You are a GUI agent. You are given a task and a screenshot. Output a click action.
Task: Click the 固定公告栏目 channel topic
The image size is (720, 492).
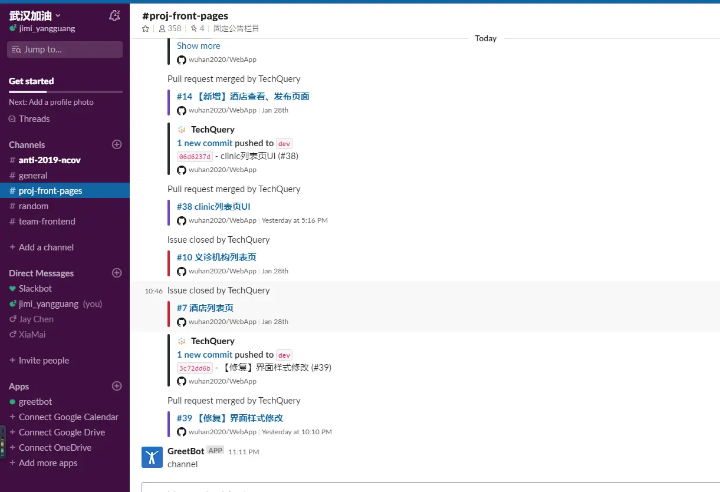tap(236, 28)
